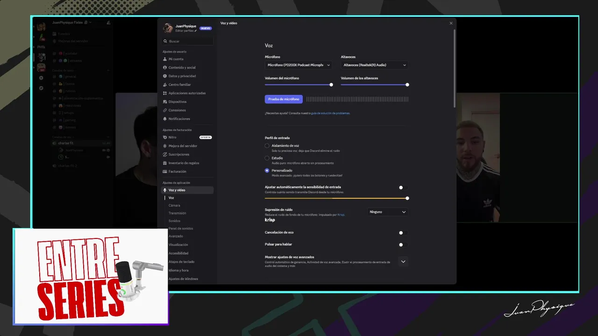Click Prueba de micrófono button
598x336 pixels.
click(284, 99)
